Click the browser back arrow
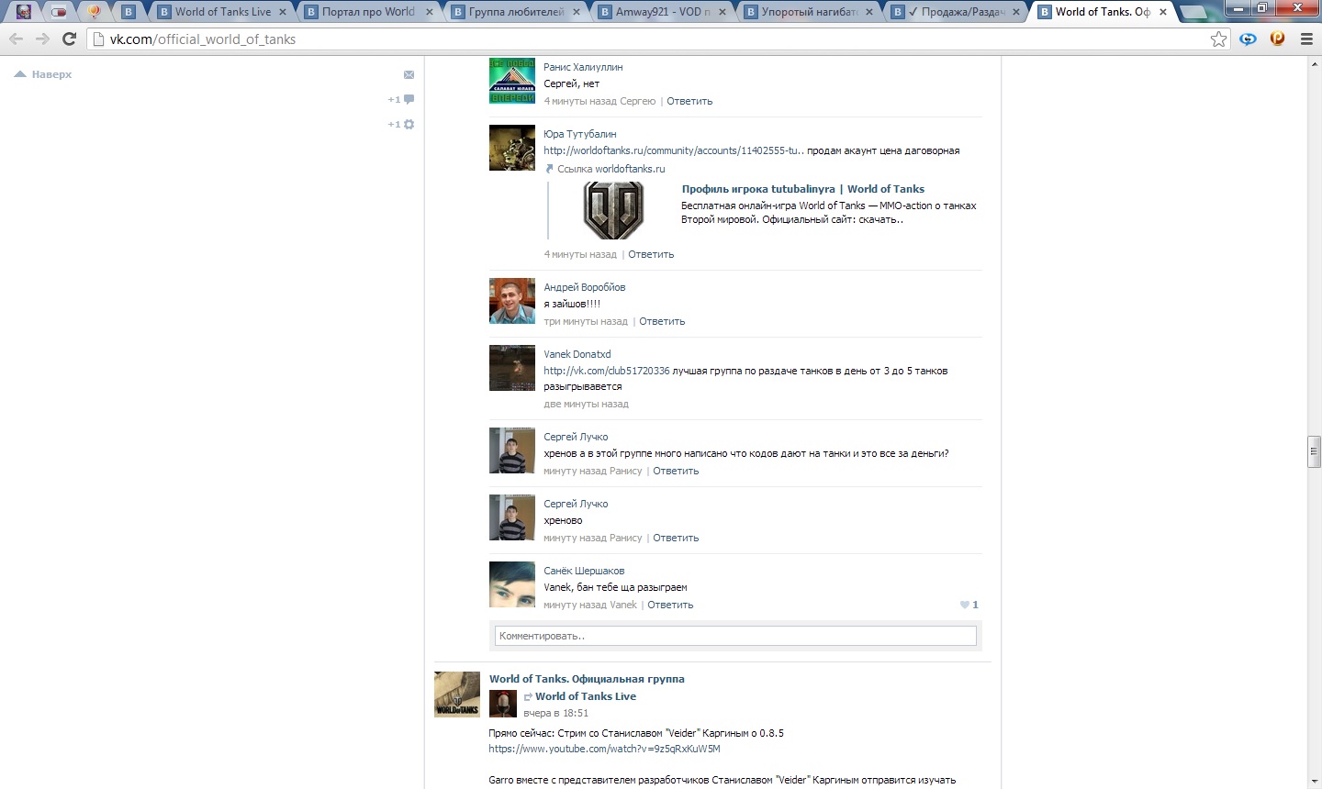The width and height of the screenshot is (1322, 789). [17, 39]
